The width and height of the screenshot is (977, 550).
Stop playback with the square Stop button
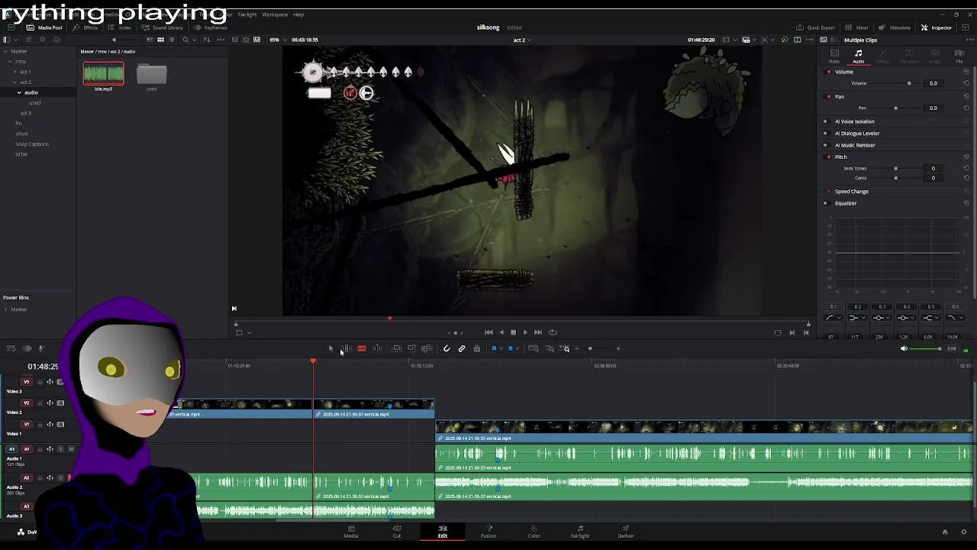click(x=513, y=332)
